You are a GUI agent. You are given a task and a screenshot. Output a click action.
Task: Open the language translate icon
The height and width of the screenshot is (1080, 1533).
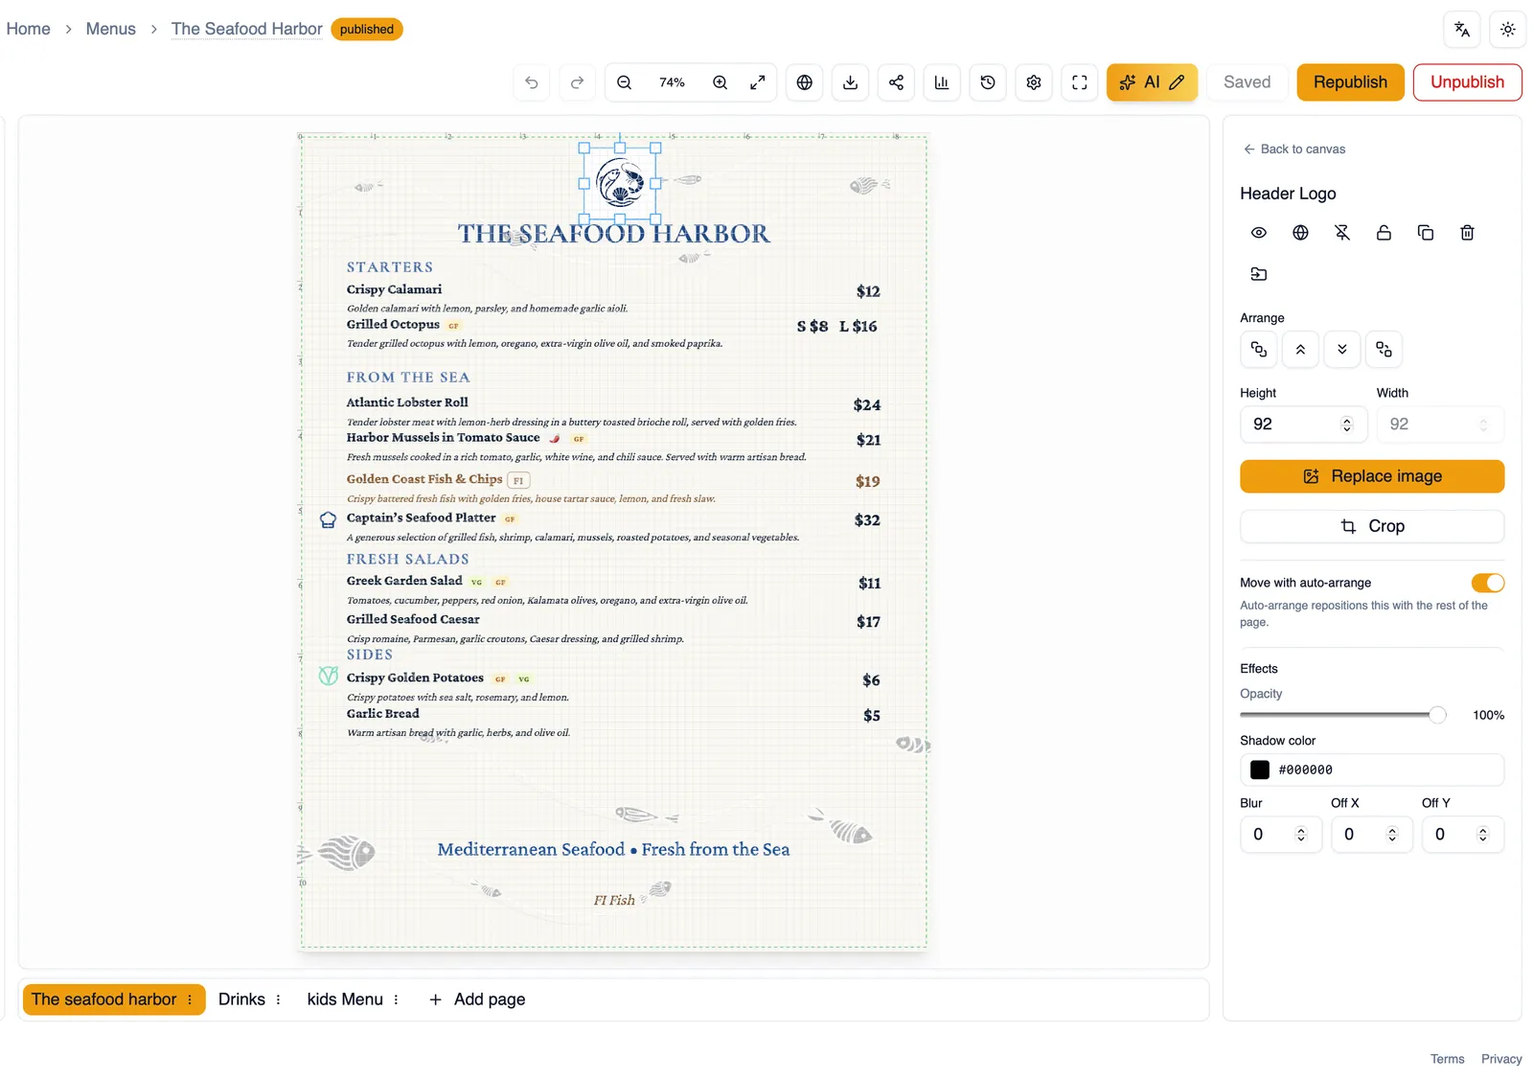pos(1462,29)
